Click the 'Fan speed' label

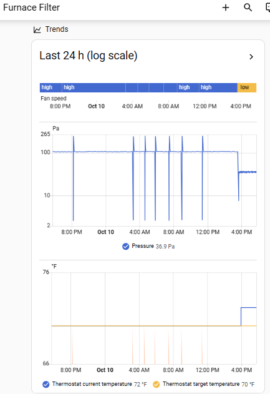(x=54, y=99)
